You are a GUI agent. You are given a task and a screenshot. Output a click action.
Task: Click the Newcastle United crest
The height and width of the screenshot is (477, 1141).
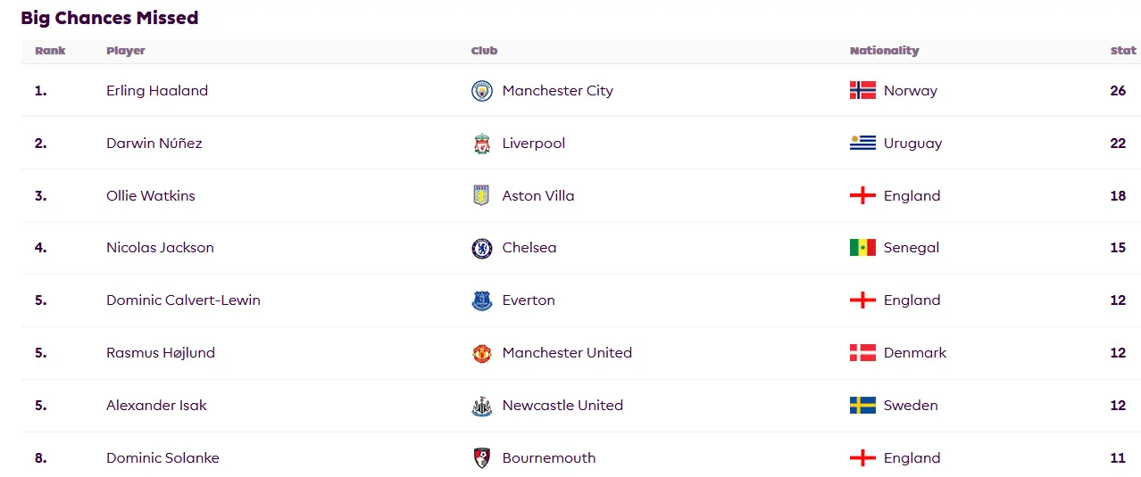[482, 406]
